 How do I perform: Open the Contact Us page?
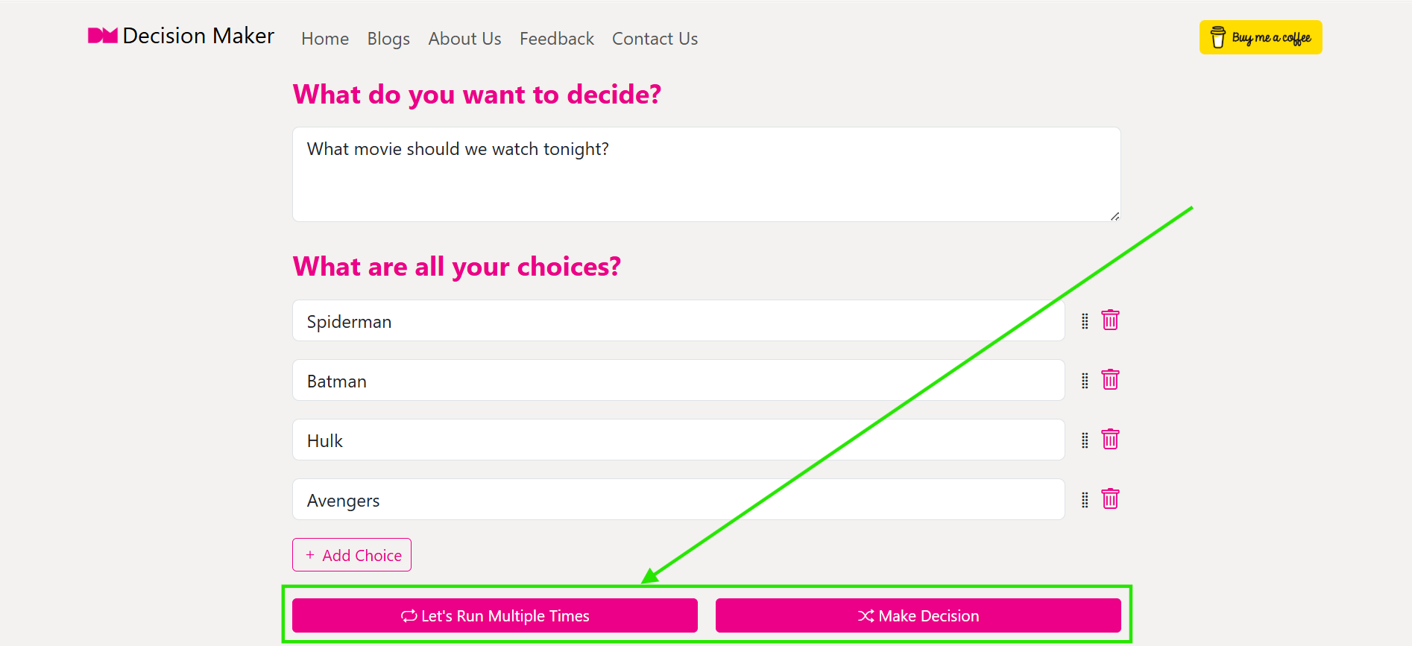click(x=655, y=38)
